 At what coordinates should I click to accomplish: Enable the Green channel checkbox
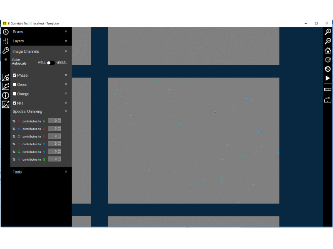[x=15, y=85]
